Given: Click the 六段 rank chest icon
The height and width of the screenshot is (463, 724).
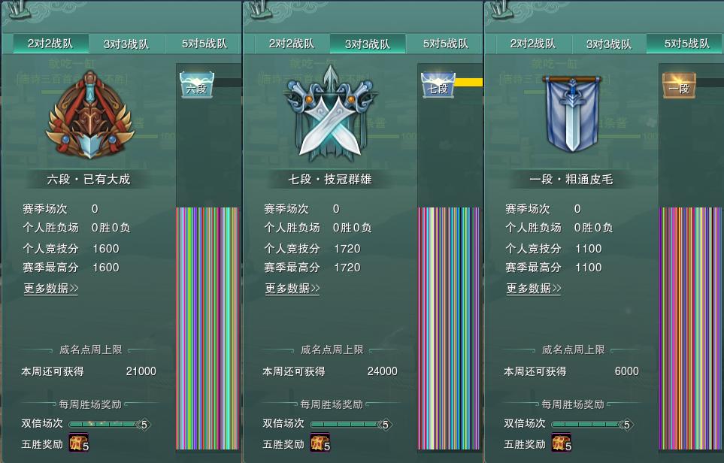Looking at the screenshot, I should [197, 85].
